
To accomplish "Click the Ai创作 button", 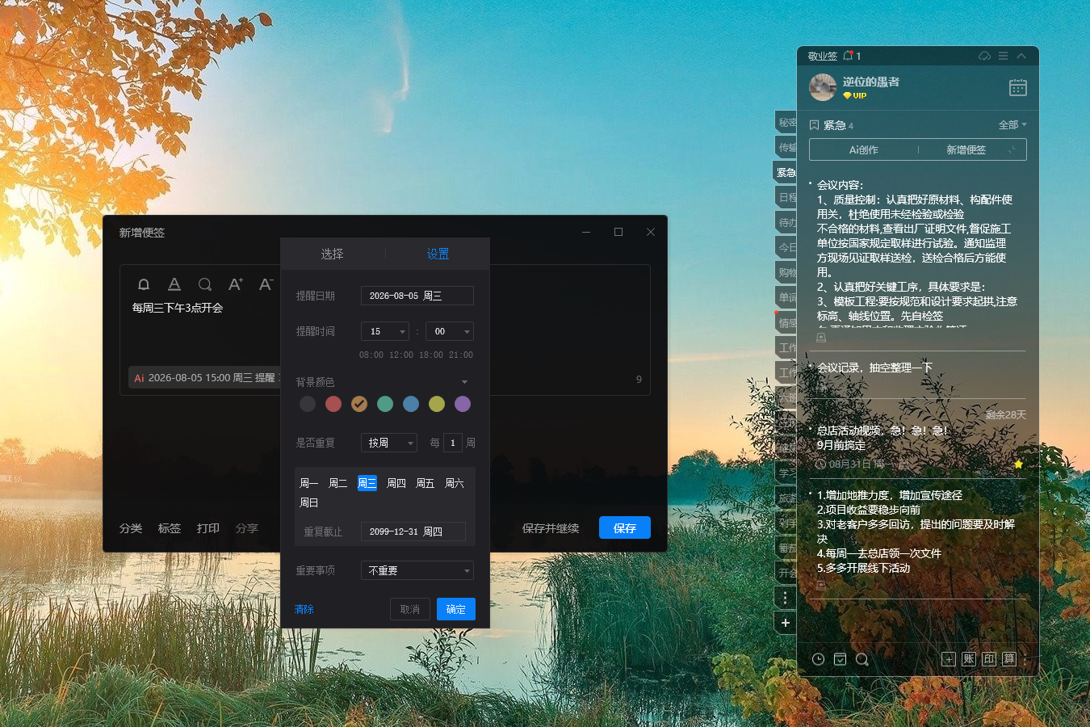I will 864,149.
